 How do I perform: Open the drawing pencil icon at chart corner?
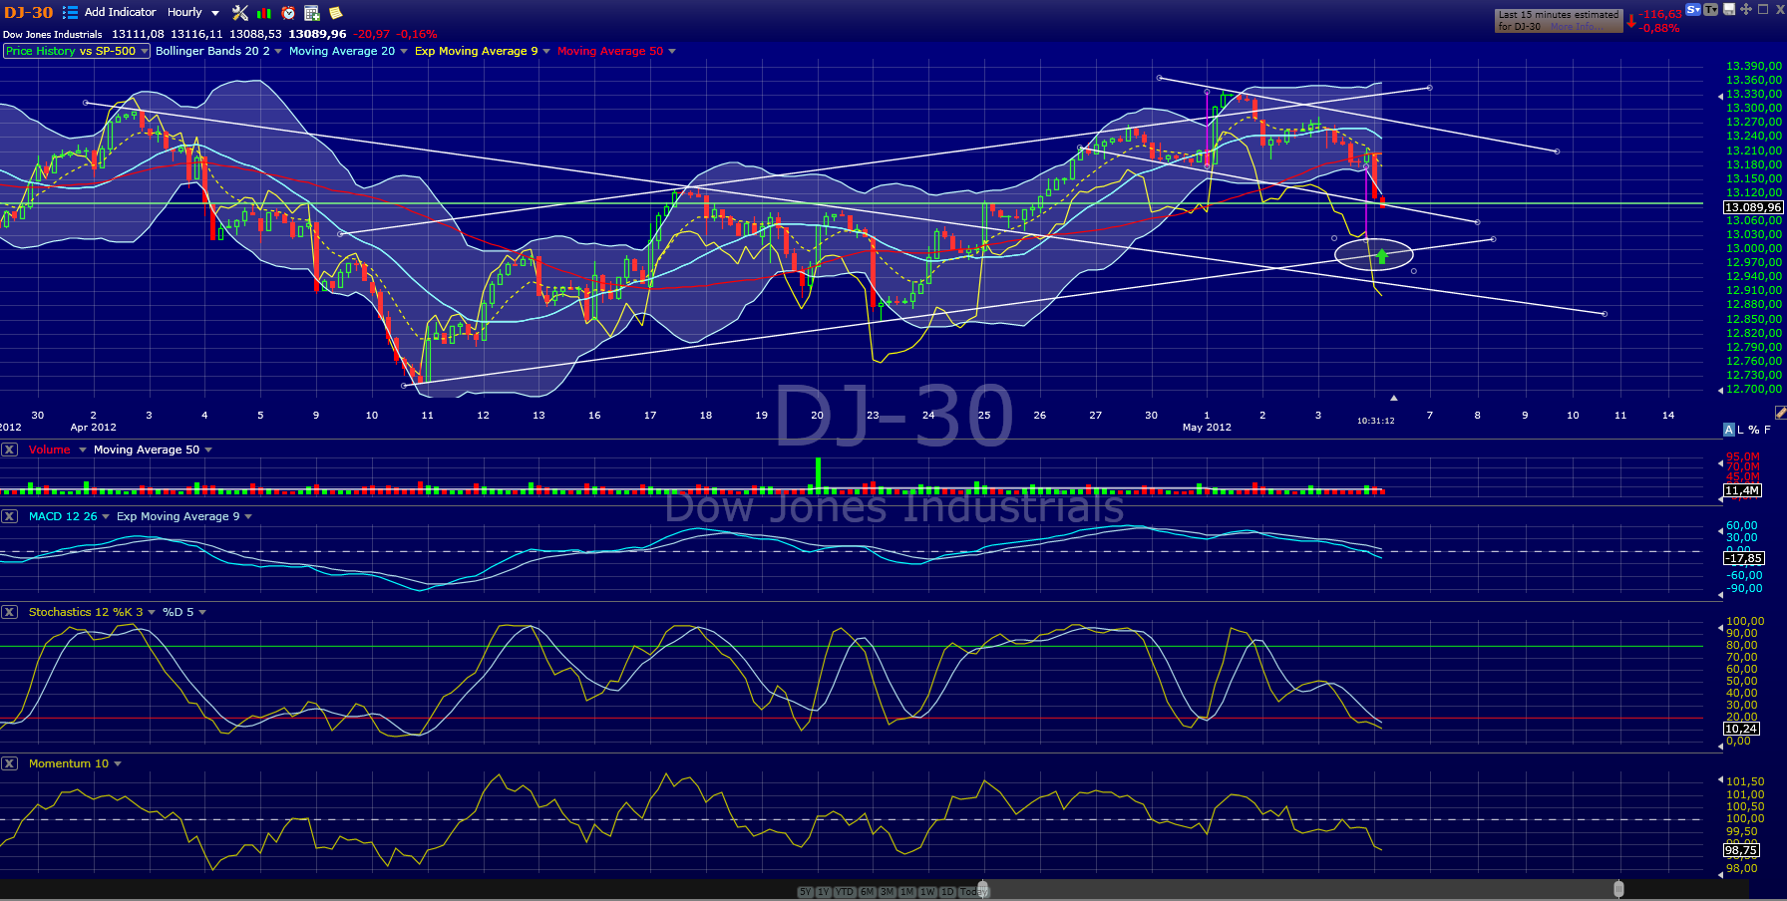(x=1780, y=412)
